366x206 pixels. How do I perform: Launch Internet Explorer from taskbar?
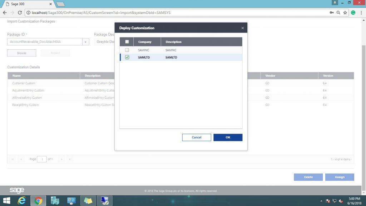pos(22,201)
